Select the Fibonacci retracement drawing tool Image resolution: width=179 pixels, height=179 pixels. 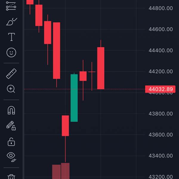[x=11, y=6]
